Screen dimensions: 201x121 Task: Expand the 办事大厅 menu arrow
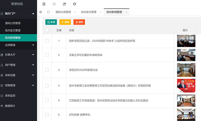[33, 55]
